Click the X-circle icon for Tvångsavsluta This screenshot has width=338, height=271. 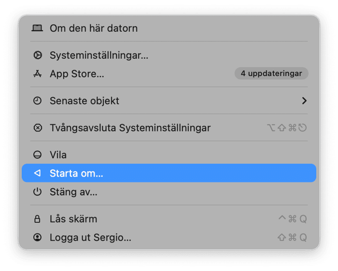(x=37, y=128)
